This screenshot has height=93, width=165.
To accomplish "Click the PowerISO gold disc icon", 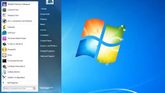I will pos(4,50).
